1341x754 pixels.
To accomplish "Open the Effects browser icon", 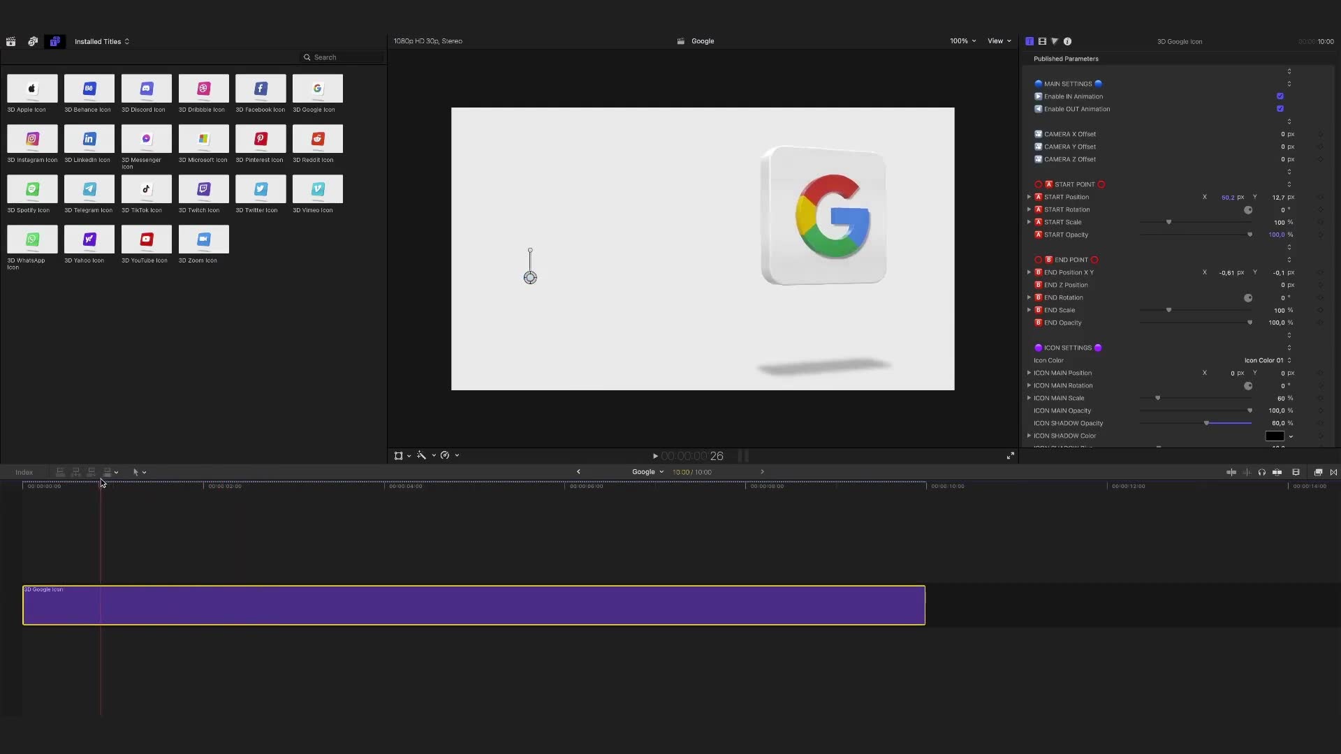I will (1318, 472).
